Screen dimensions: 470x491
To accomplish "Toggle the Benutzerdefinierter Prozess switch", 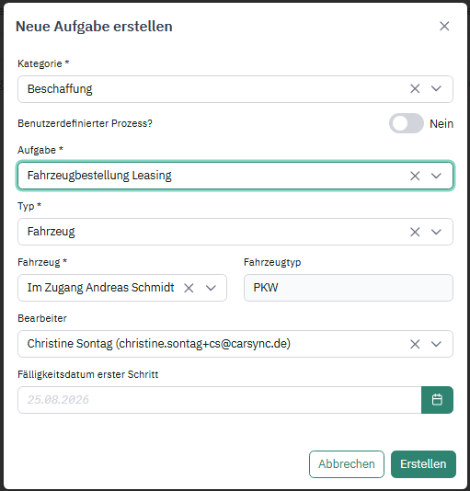I will pyautogui.click(x=407, y=123).
